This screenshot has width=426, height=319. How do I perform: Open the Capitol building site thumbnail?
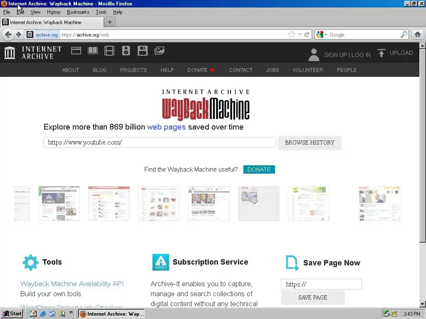pos(59,204)
